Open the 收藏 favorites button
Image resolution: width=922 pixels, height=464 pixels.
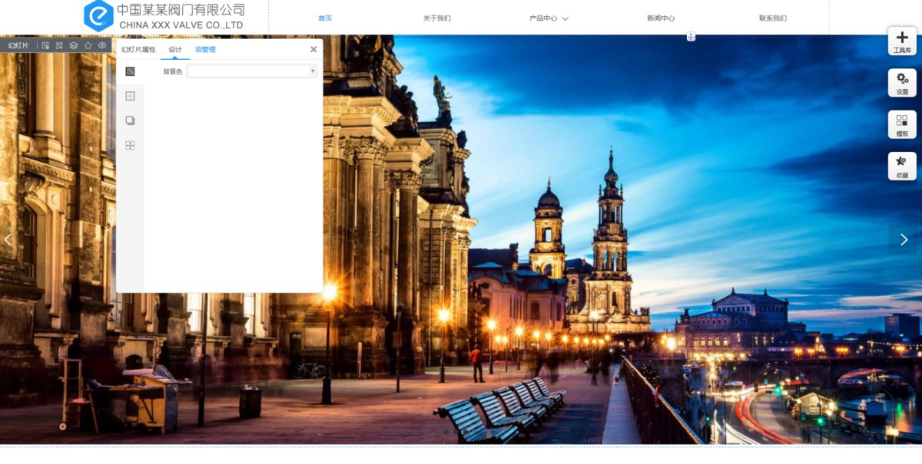point(902,166)
